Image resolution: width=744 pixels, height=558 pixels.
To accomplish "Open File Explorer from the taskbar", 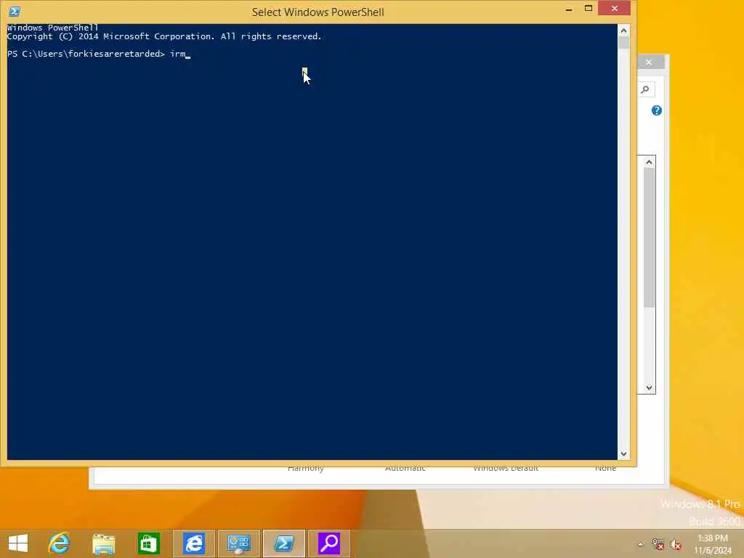I will pos(103,543).
